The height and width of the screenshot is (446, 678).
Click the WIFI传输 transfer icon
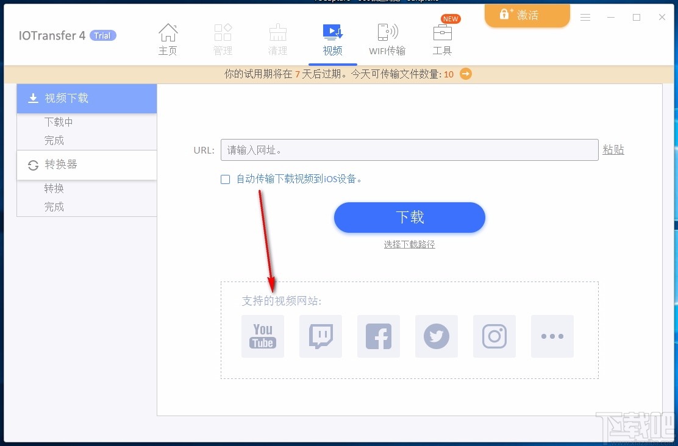click(387, 37)
